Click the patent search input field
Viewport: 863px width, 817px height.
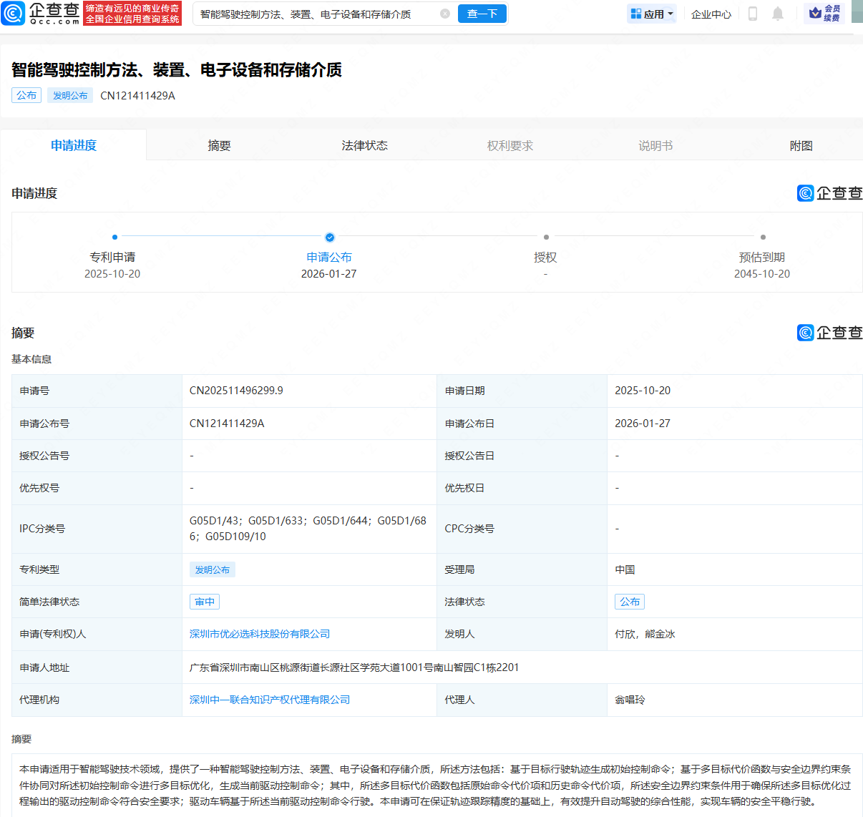[315, 14]
